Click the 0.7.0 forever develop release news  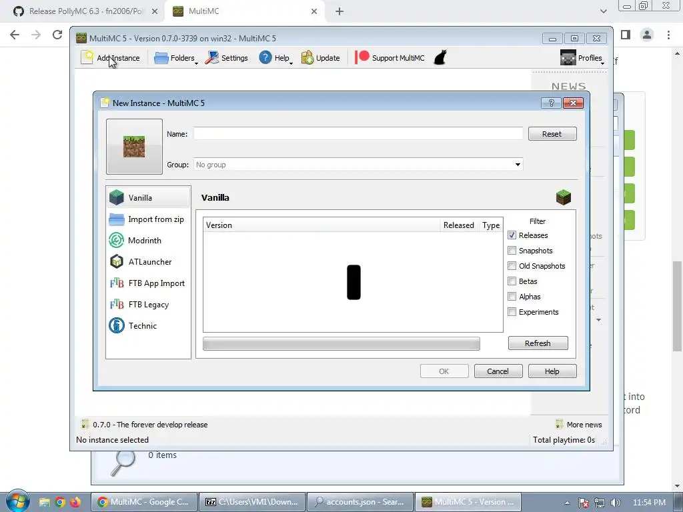(145, 425)
